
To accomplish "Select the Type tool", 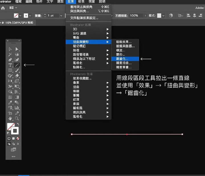I will pos(10,65).
